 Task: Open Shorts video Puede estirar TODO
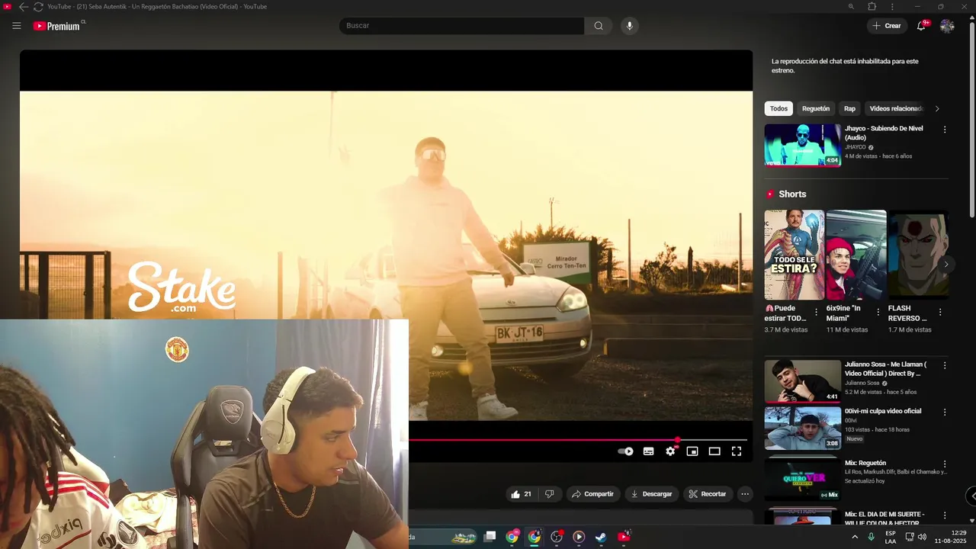tap(795, 255)
